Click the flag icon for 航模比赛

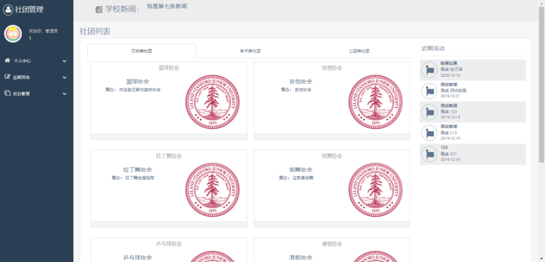point(429,70)
